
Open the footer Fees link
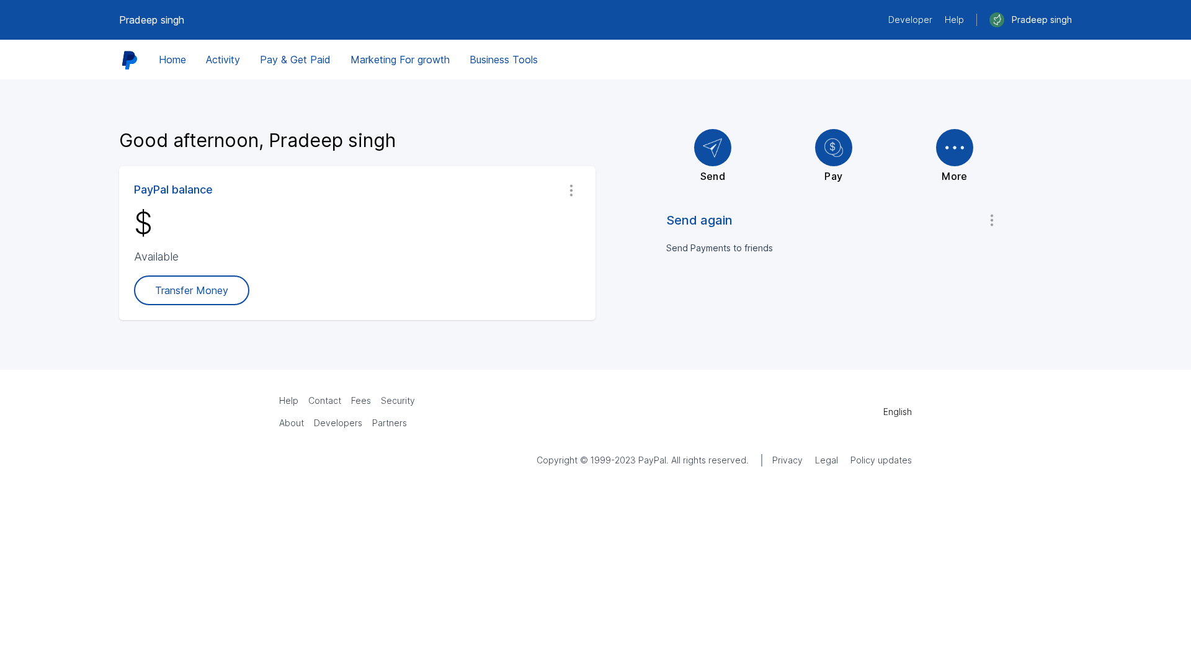coord(361,401)
